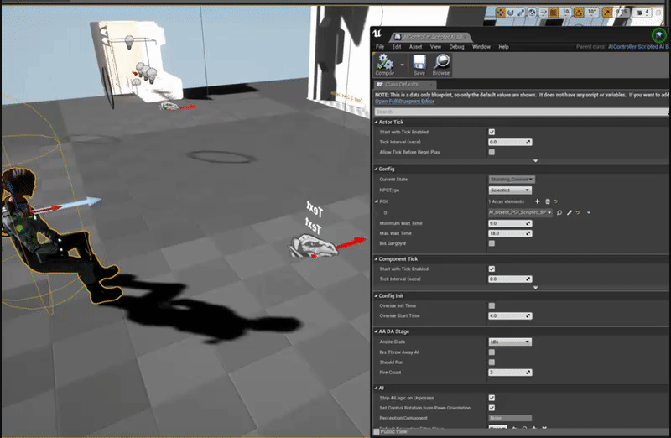
Task: Open the Asset menu
Action: [415, 47]
